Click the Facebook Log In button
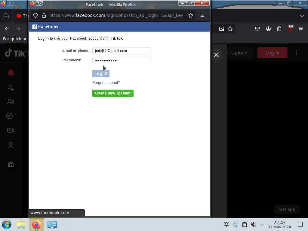 coord(101,73)
